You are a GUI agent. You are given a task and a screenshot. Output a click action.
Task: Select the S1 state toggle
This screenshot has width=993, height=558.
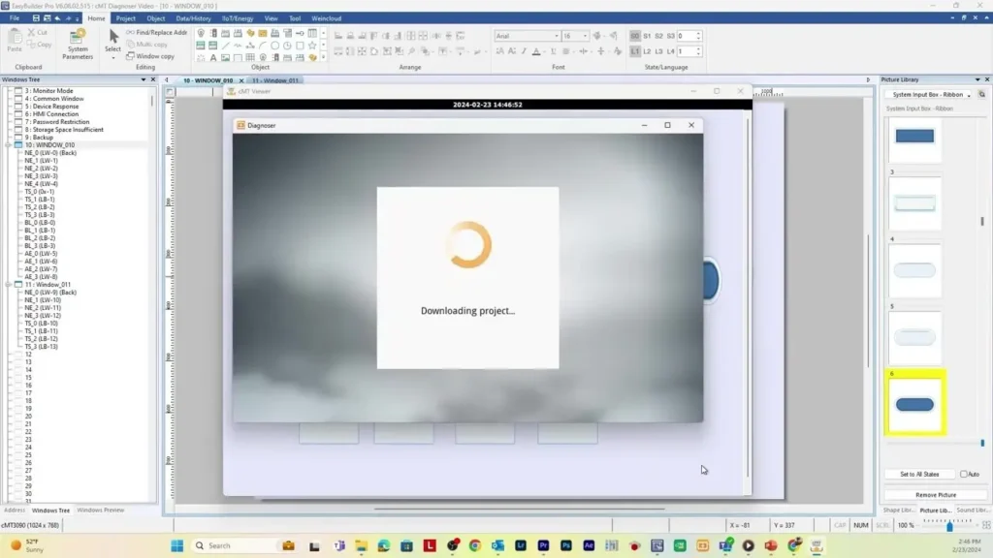[x=647, y=36]
